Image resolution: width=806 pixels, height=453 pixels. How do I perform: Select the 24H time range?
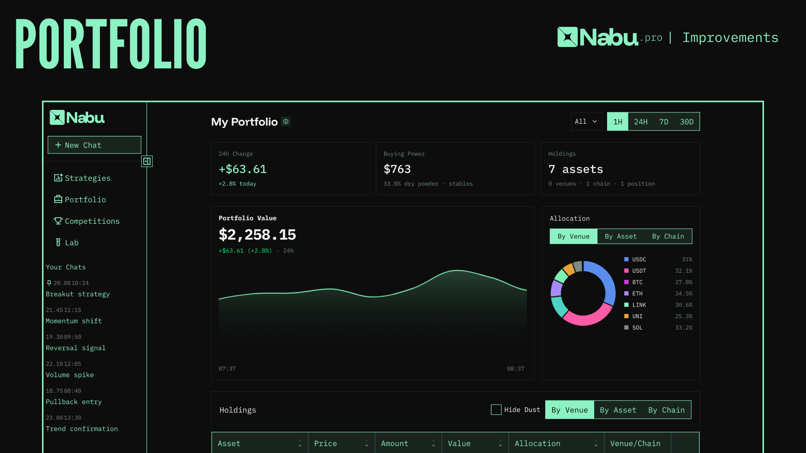tap(641, 122)
